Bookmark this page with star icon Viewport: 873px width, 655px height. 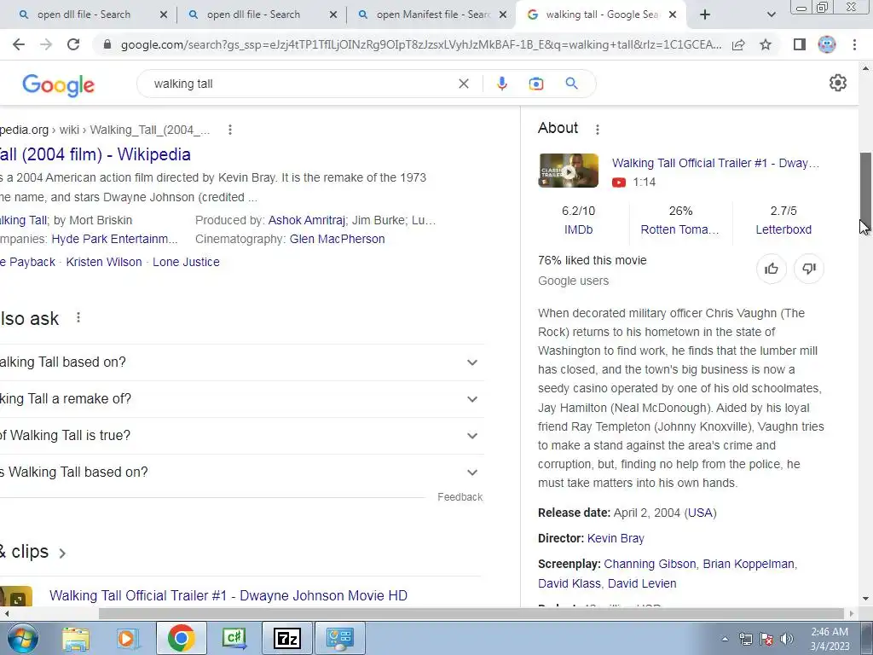[766, 44]
